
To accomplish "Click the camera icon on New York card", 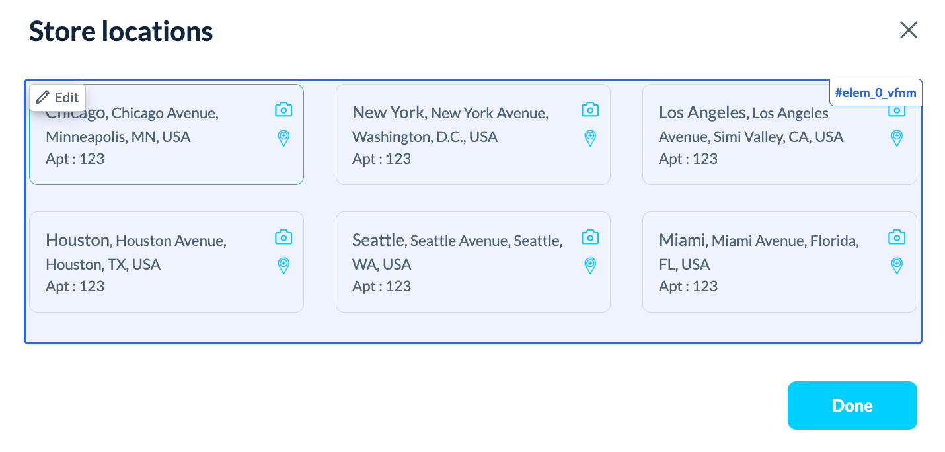I will pyautogui.click(x=590, y=110).
